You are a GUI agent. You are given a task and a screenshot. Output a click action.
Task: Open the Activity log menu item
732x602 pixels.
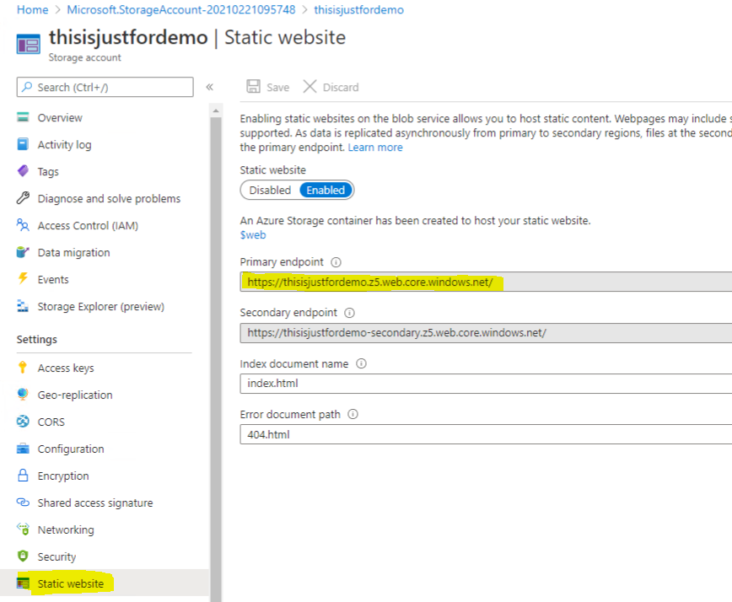pos(64,145)
